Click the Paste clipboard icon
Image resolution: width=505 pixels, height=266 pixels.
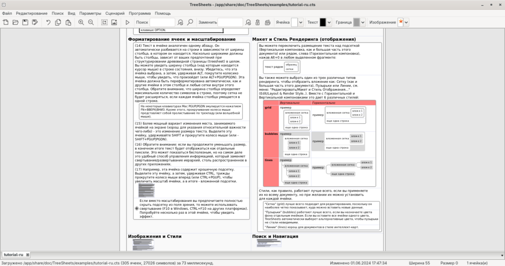(x=68, y=22)
